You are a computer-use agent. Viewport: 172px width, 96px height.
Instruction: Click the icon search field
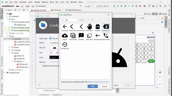tap(70, 20)
